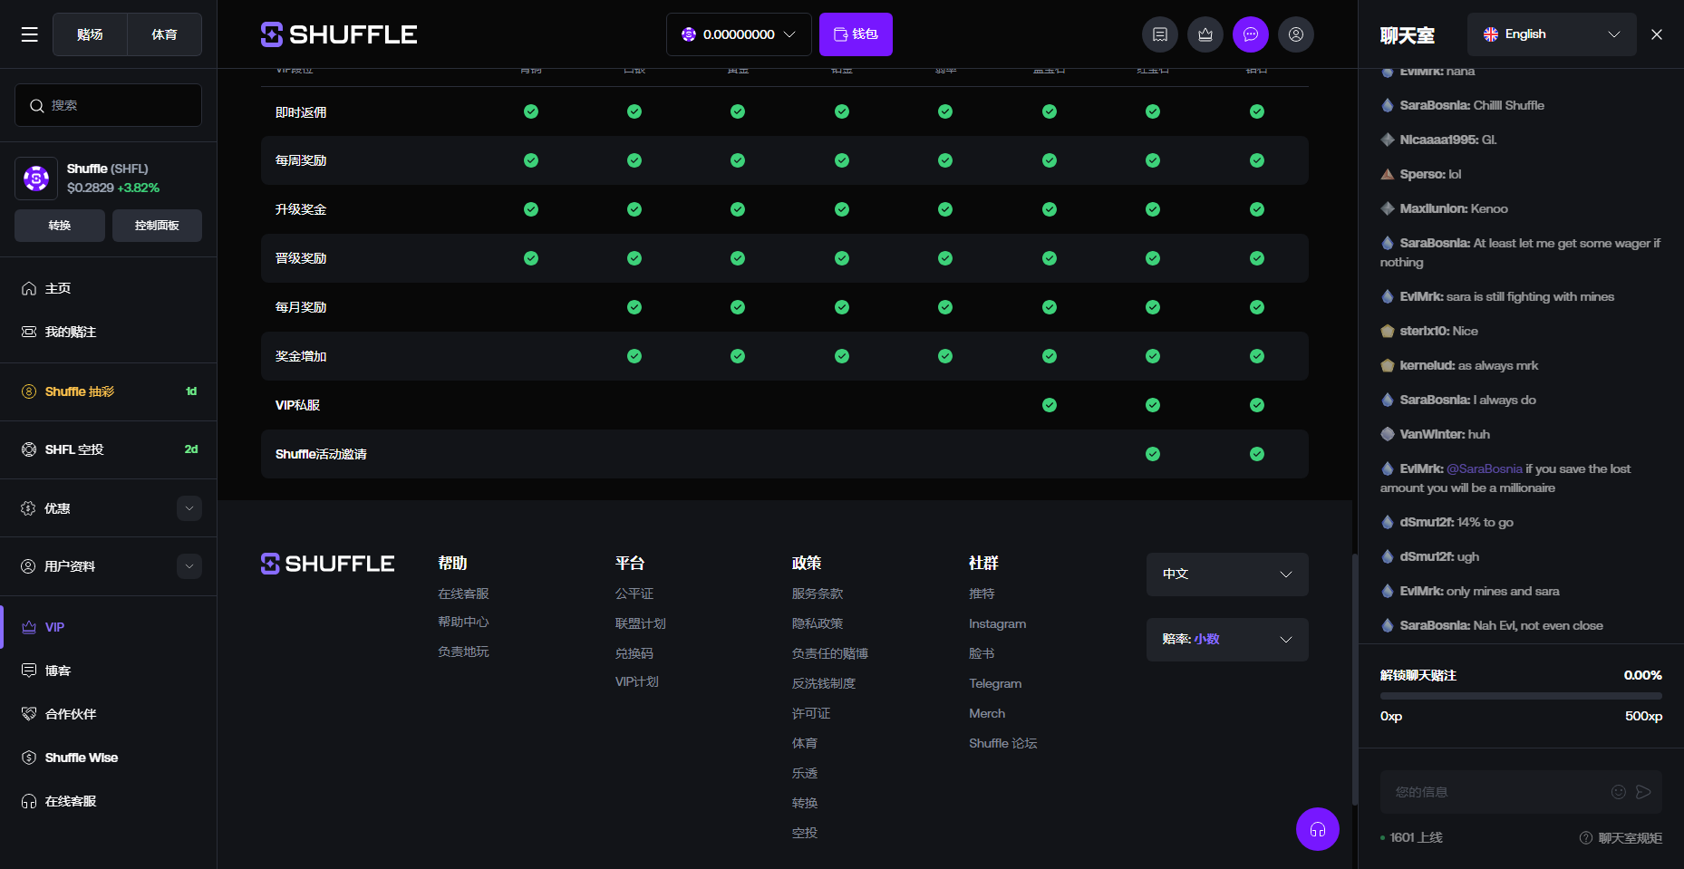Click the 转换 button
This screenshot has height=869, width=1684.
pyautogui.click(x=60, y=226)
